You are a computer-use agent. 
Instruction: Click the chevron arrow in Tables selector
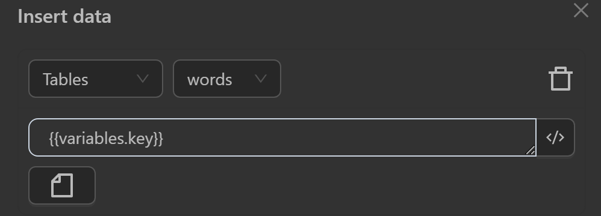(x=143, y=79)
